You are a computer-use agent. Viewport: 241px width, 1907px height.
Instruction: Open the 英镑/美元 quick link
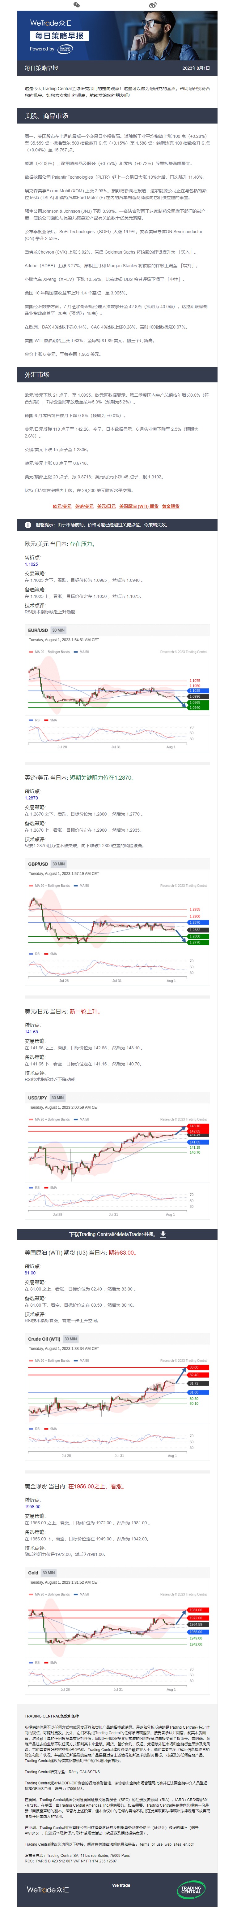[84, 506]
